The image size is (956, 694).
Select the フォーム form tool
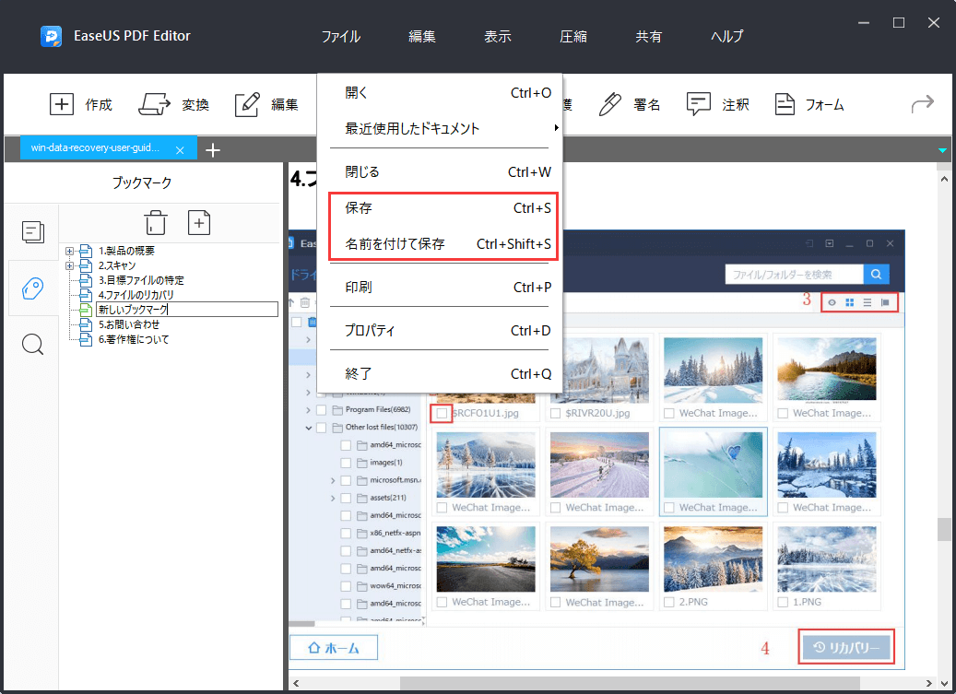(809, 104)
